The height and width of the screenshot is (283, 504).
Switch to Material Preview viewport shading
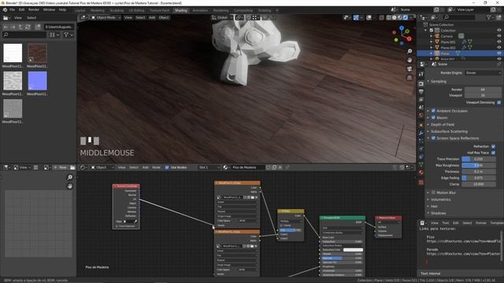click(399, 17)
